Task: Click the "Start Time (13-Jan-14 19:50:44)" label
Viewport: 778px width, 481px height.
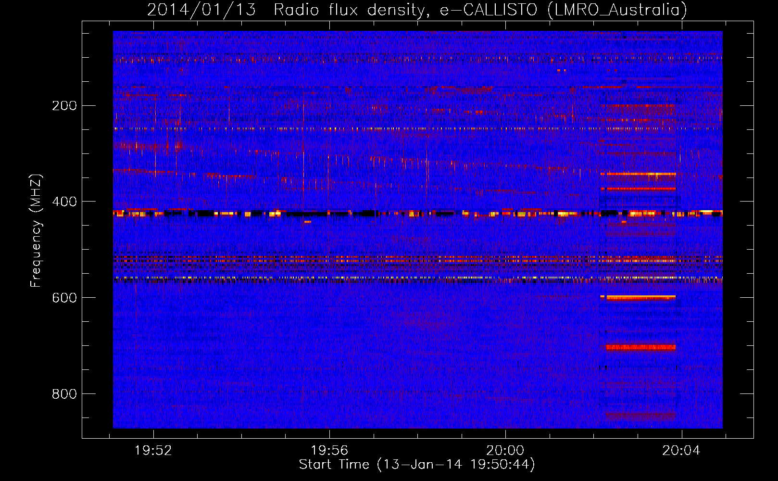Action: (x=417, y=465)
